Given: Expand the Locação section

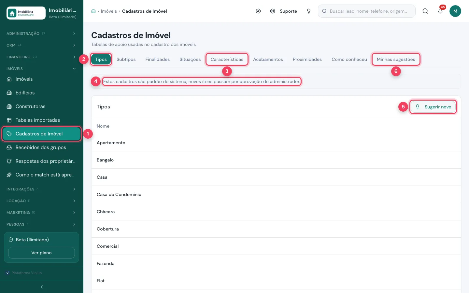Looking at the screenshot, I should (x=42, y=201).
